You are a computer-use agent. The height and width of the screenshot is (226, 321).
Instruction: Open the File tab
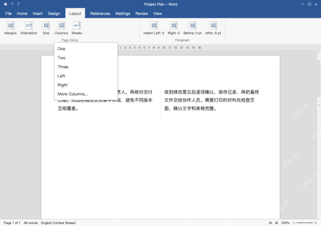[8, 14]
